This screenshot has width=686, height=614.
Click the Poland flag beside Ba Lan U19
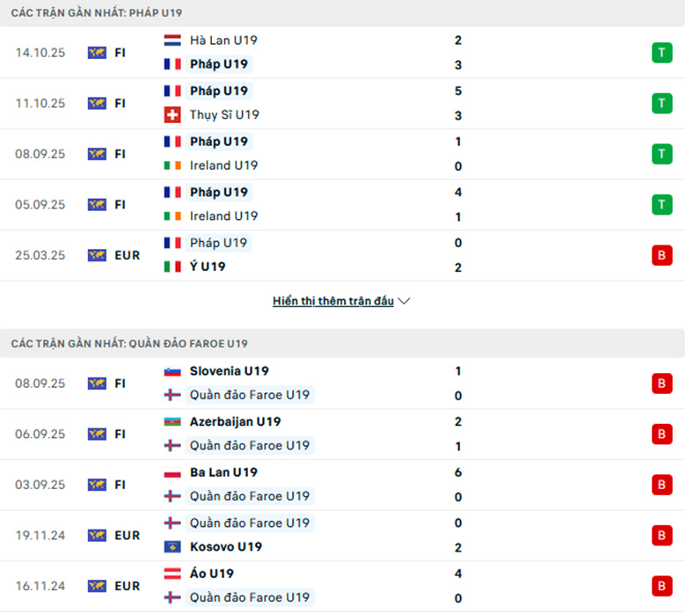tap(172, 472)
